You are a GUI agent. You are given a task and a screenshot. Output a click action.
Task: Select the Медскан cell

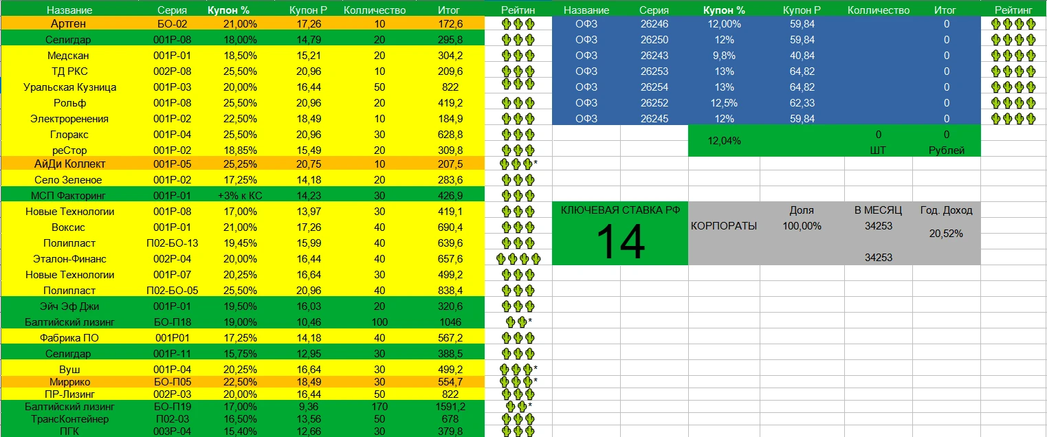69,56
